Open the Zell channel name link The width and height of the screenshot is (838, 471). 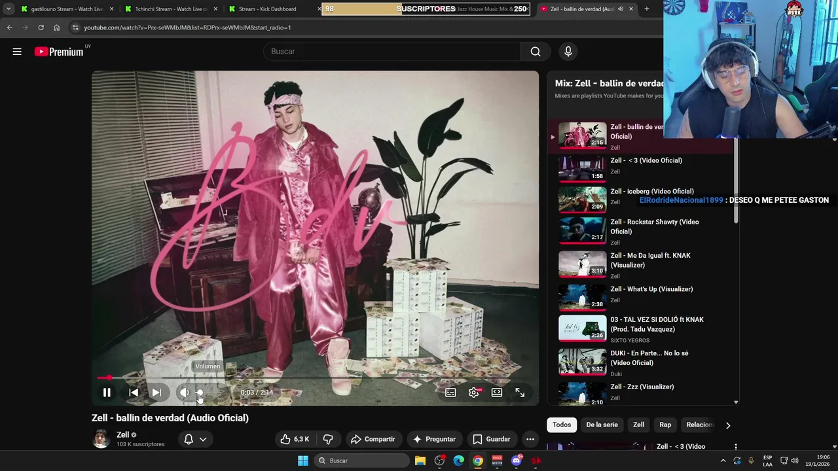(122, 434)
